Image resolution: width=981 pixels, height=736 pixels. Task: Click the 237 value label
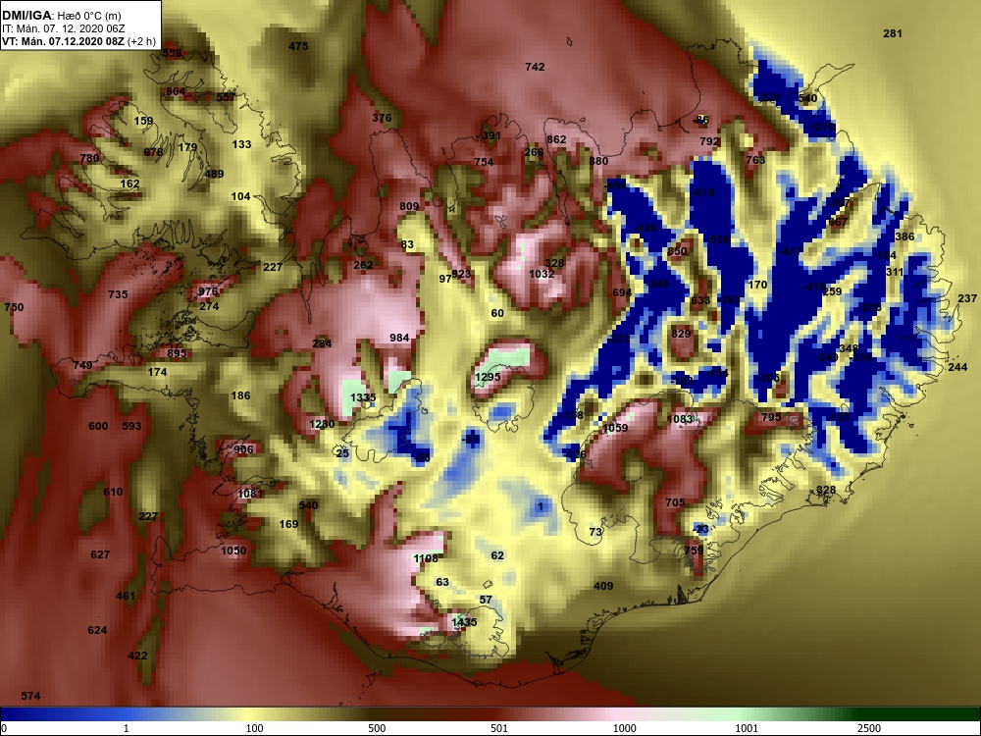(967, 298)
